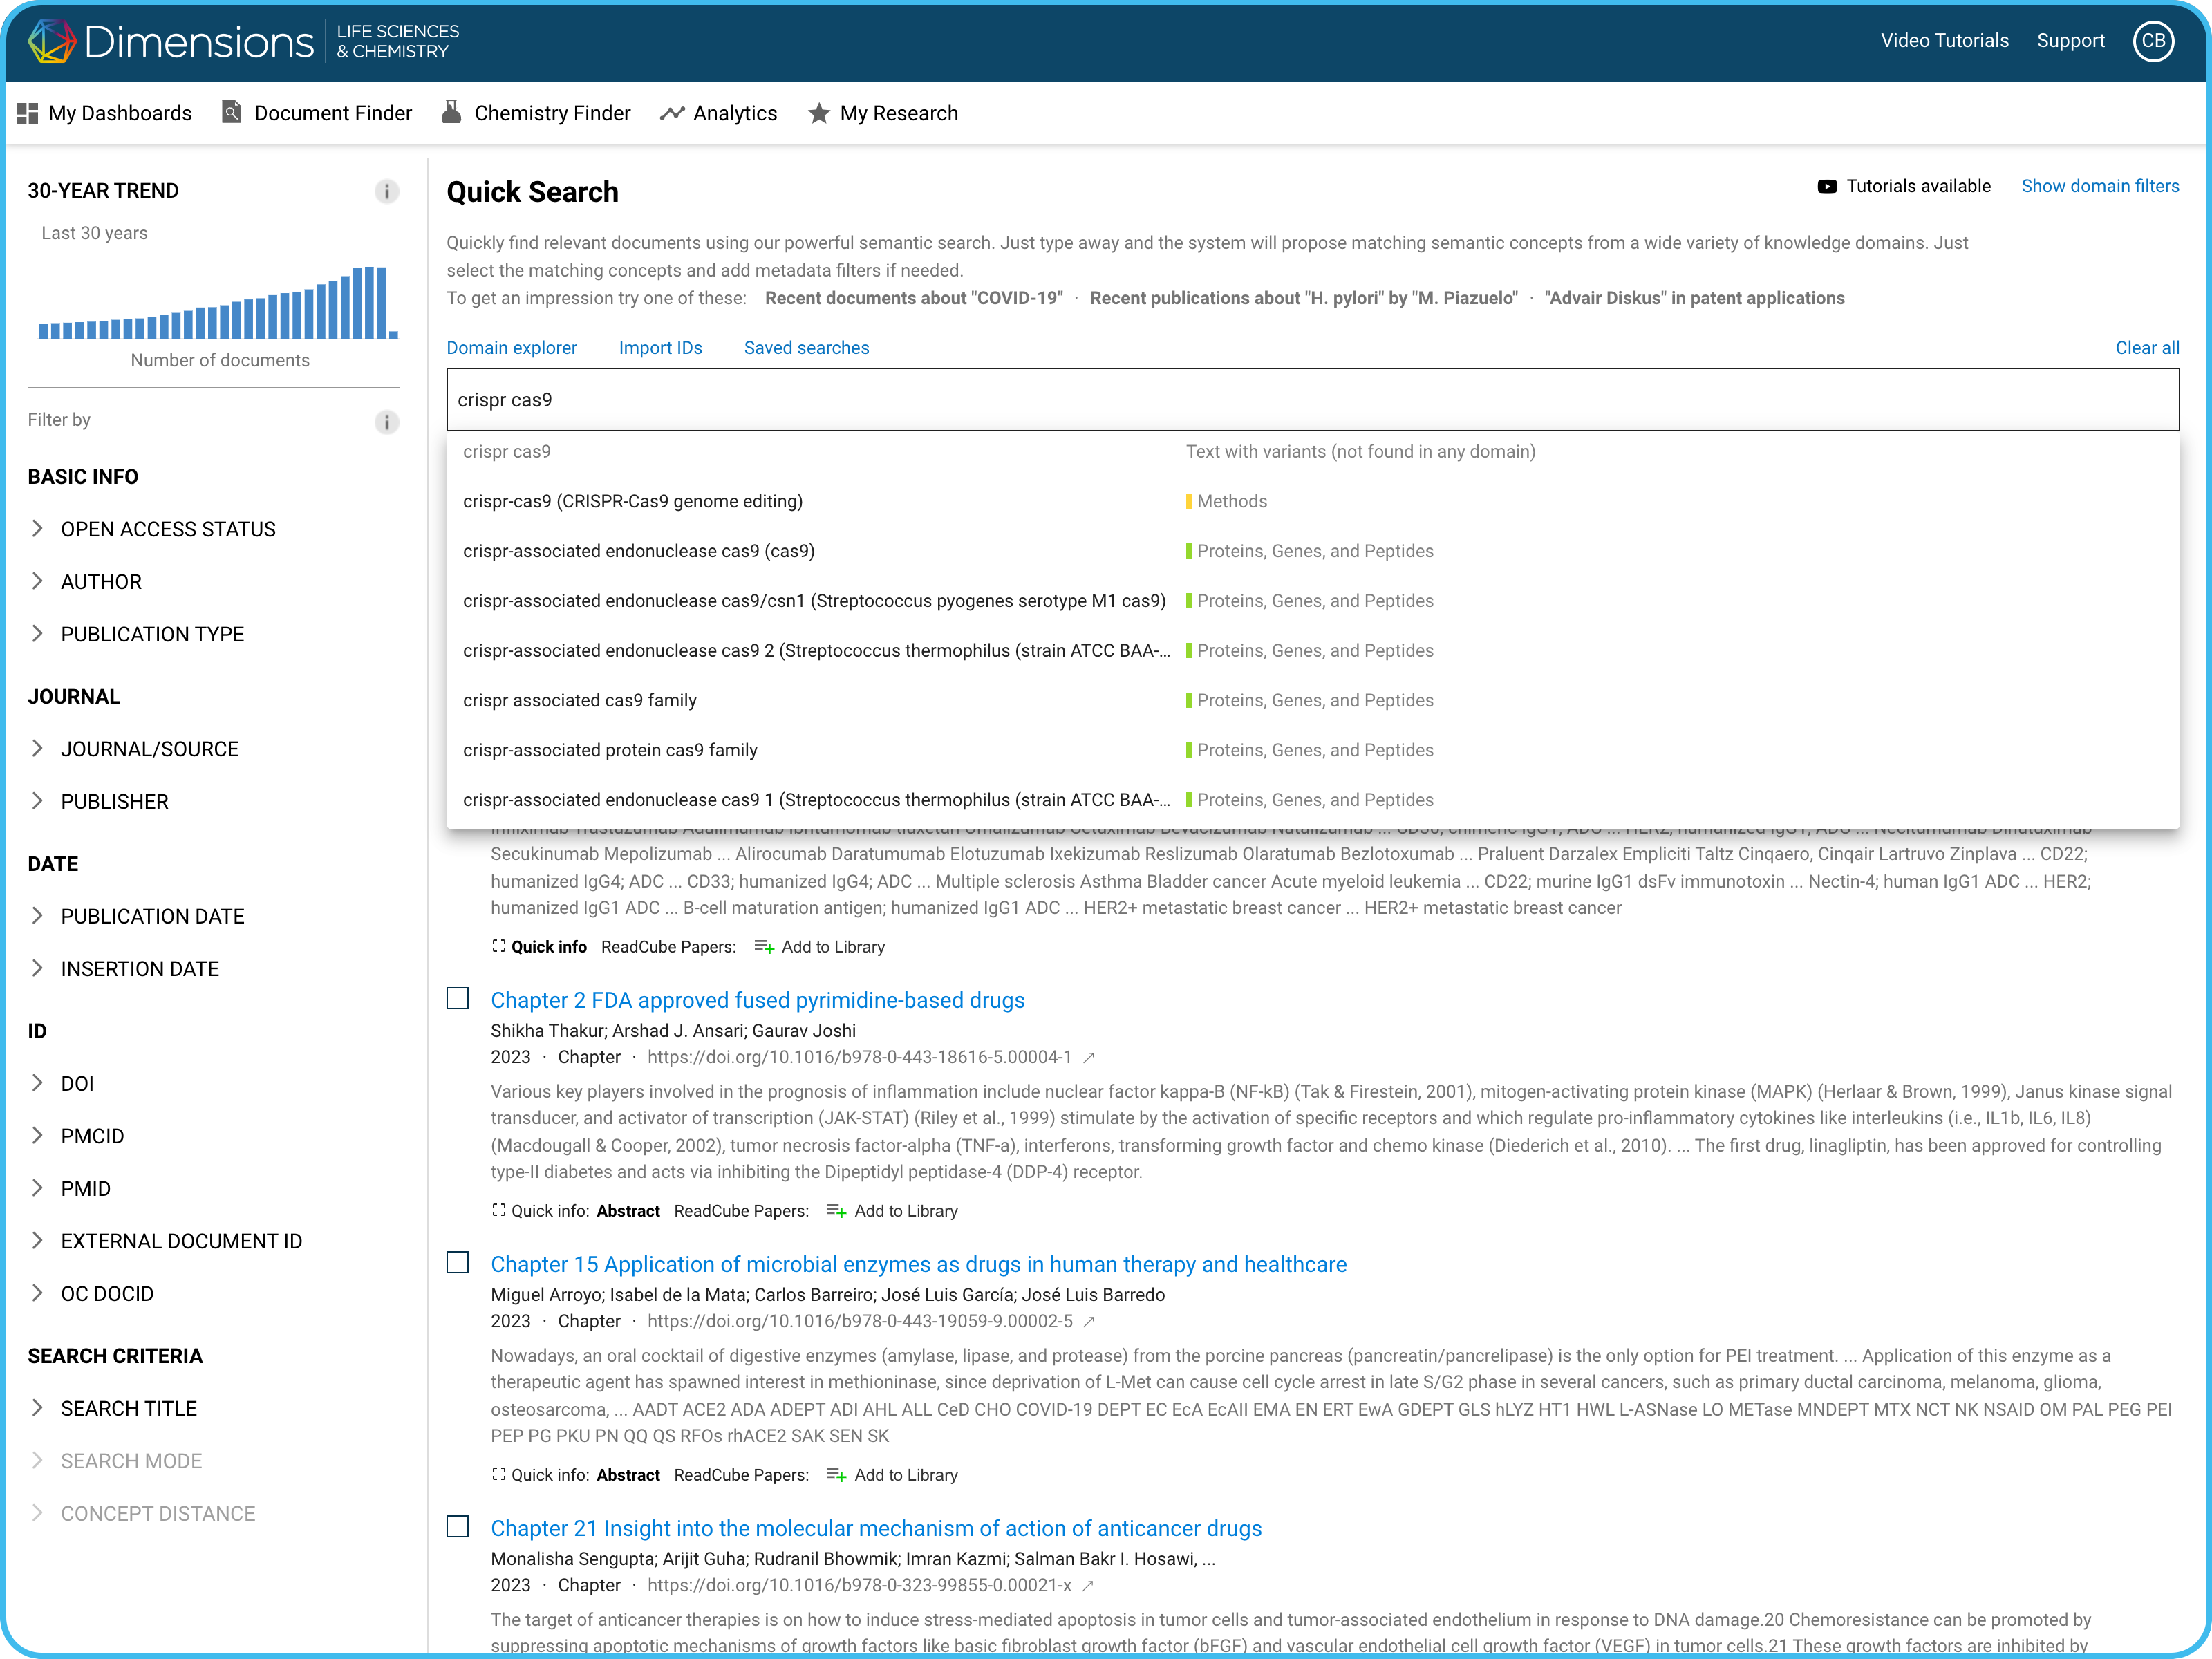Check the Chapter 15 microbial enzymes checkbox
The height and width of the screenshot is (1659, 2212).
(x=458, y=1263)
